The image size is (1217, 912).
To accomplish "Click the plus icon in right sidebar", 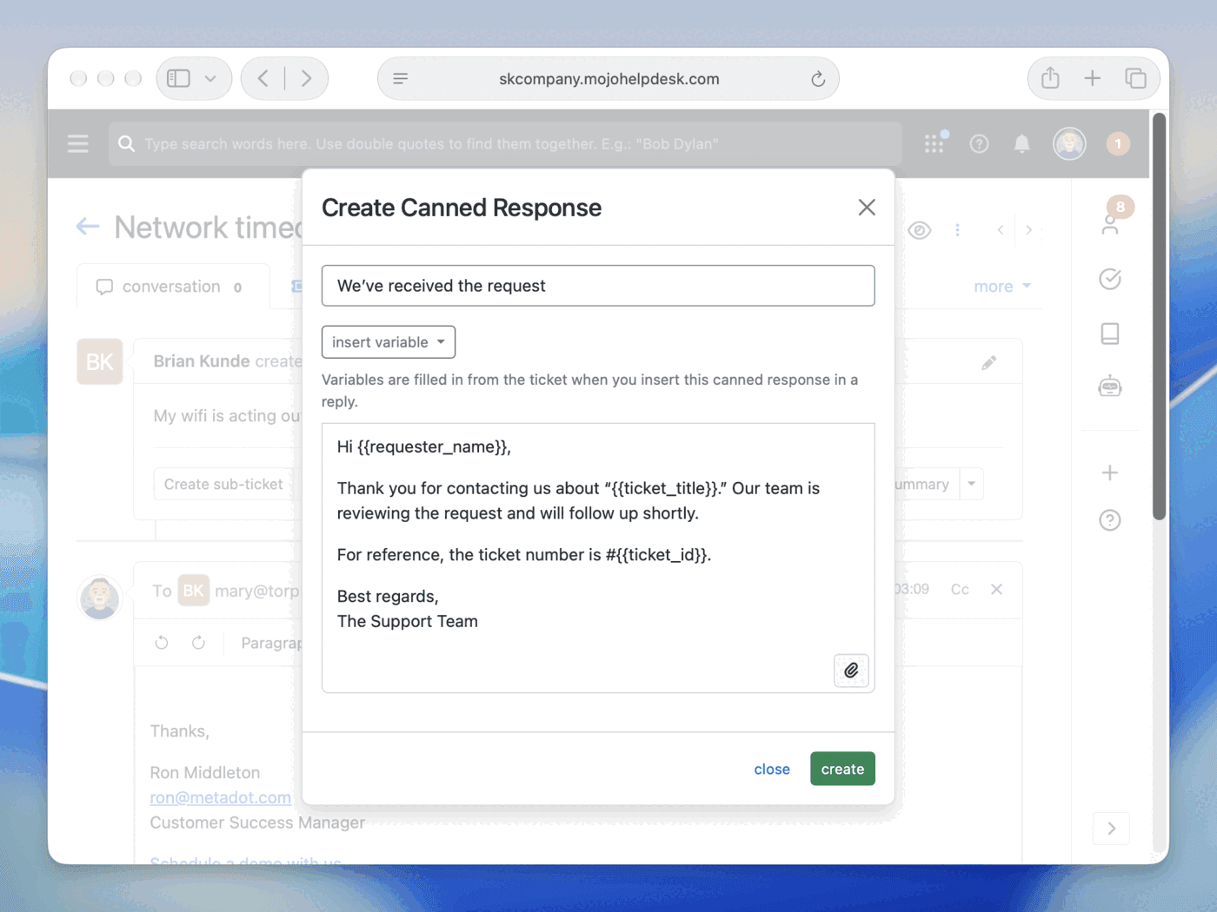I will 1110,473.
